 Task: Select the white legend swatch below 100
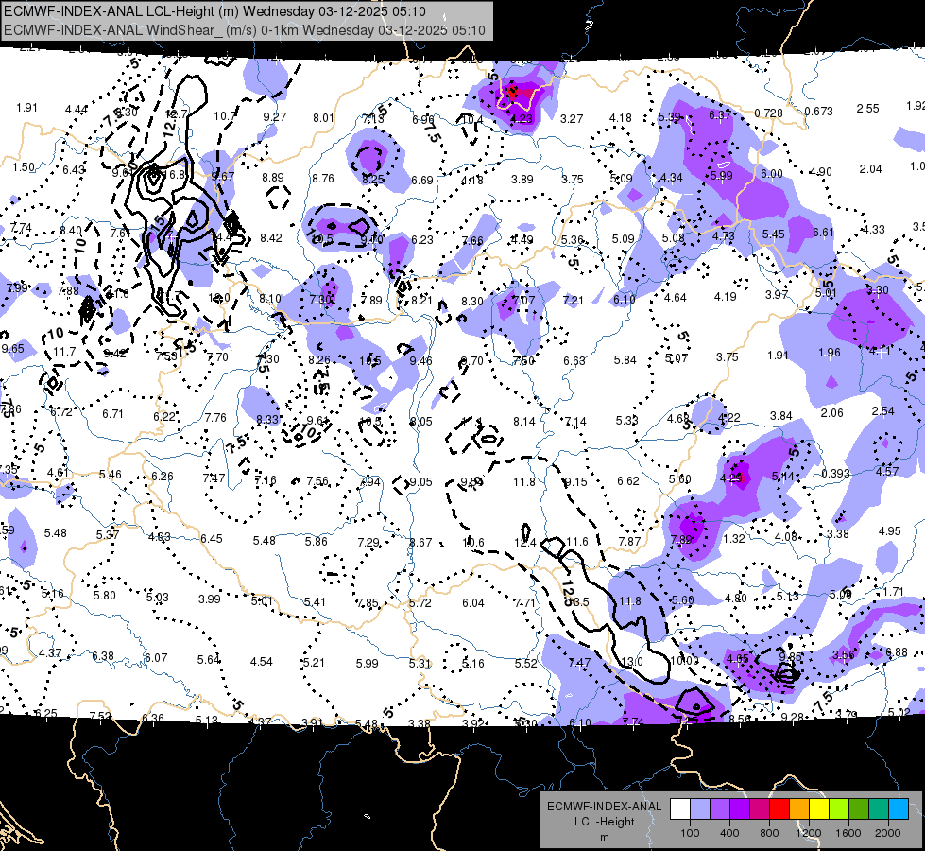(680, 809)
